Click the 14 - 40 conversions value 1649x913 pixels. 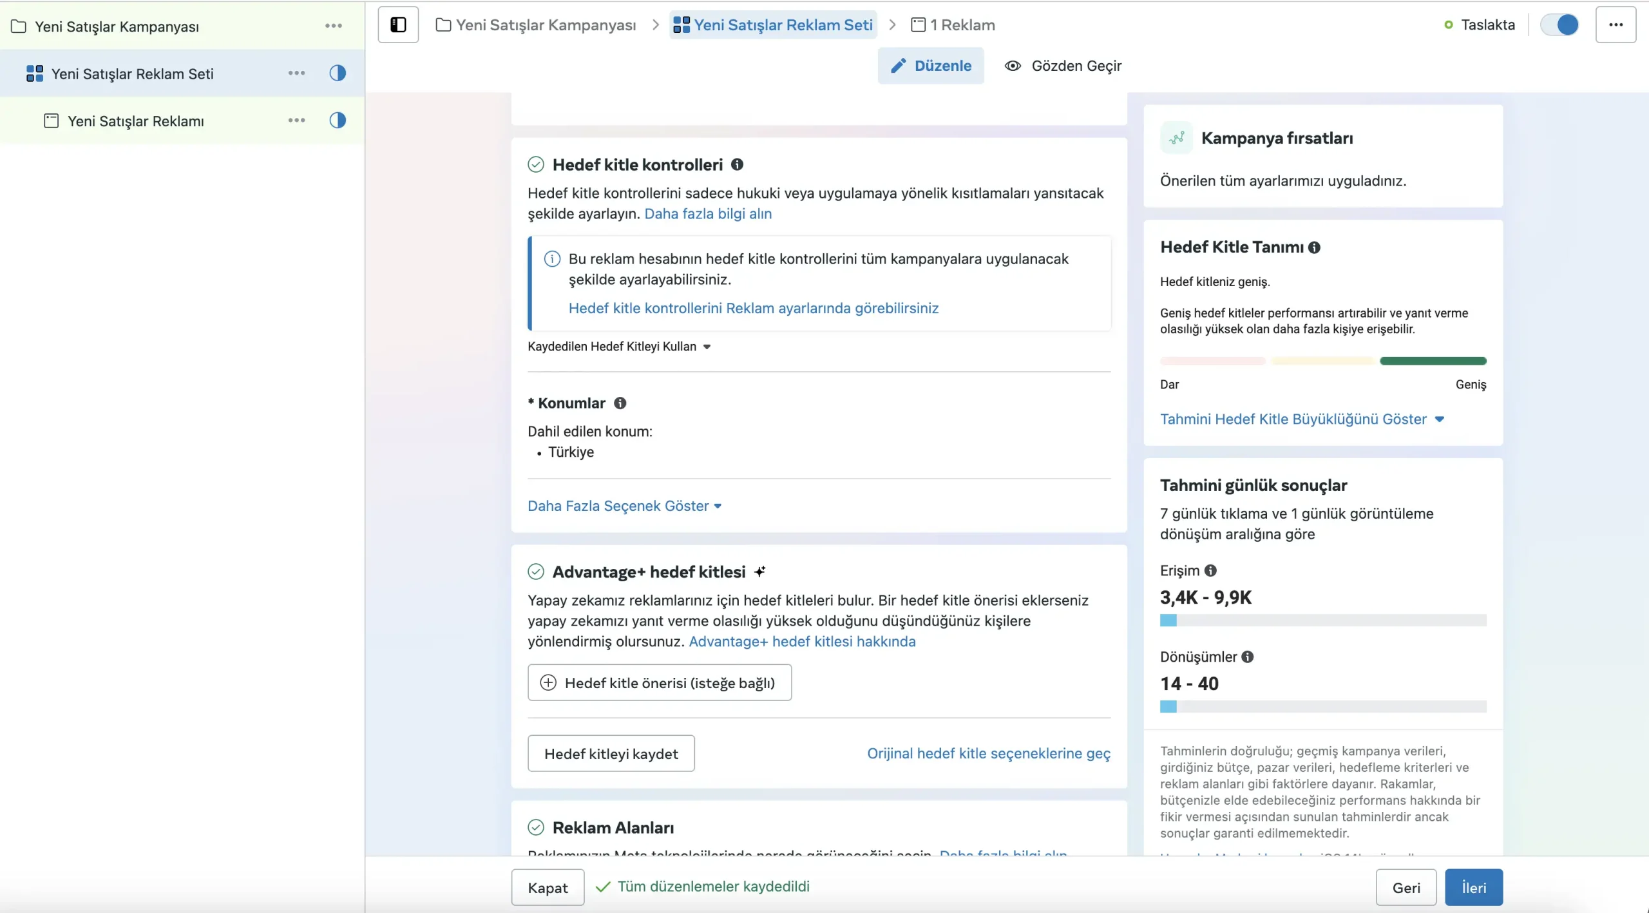tap(1189, 684)
